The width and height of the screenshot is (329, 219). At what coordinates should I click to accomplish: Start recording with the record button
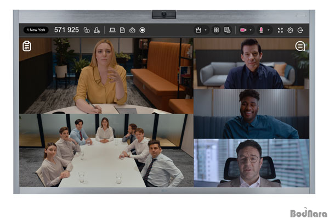[142, 30]
